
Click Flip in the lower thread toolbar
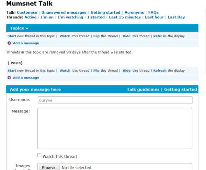click(x=96, y=71)
